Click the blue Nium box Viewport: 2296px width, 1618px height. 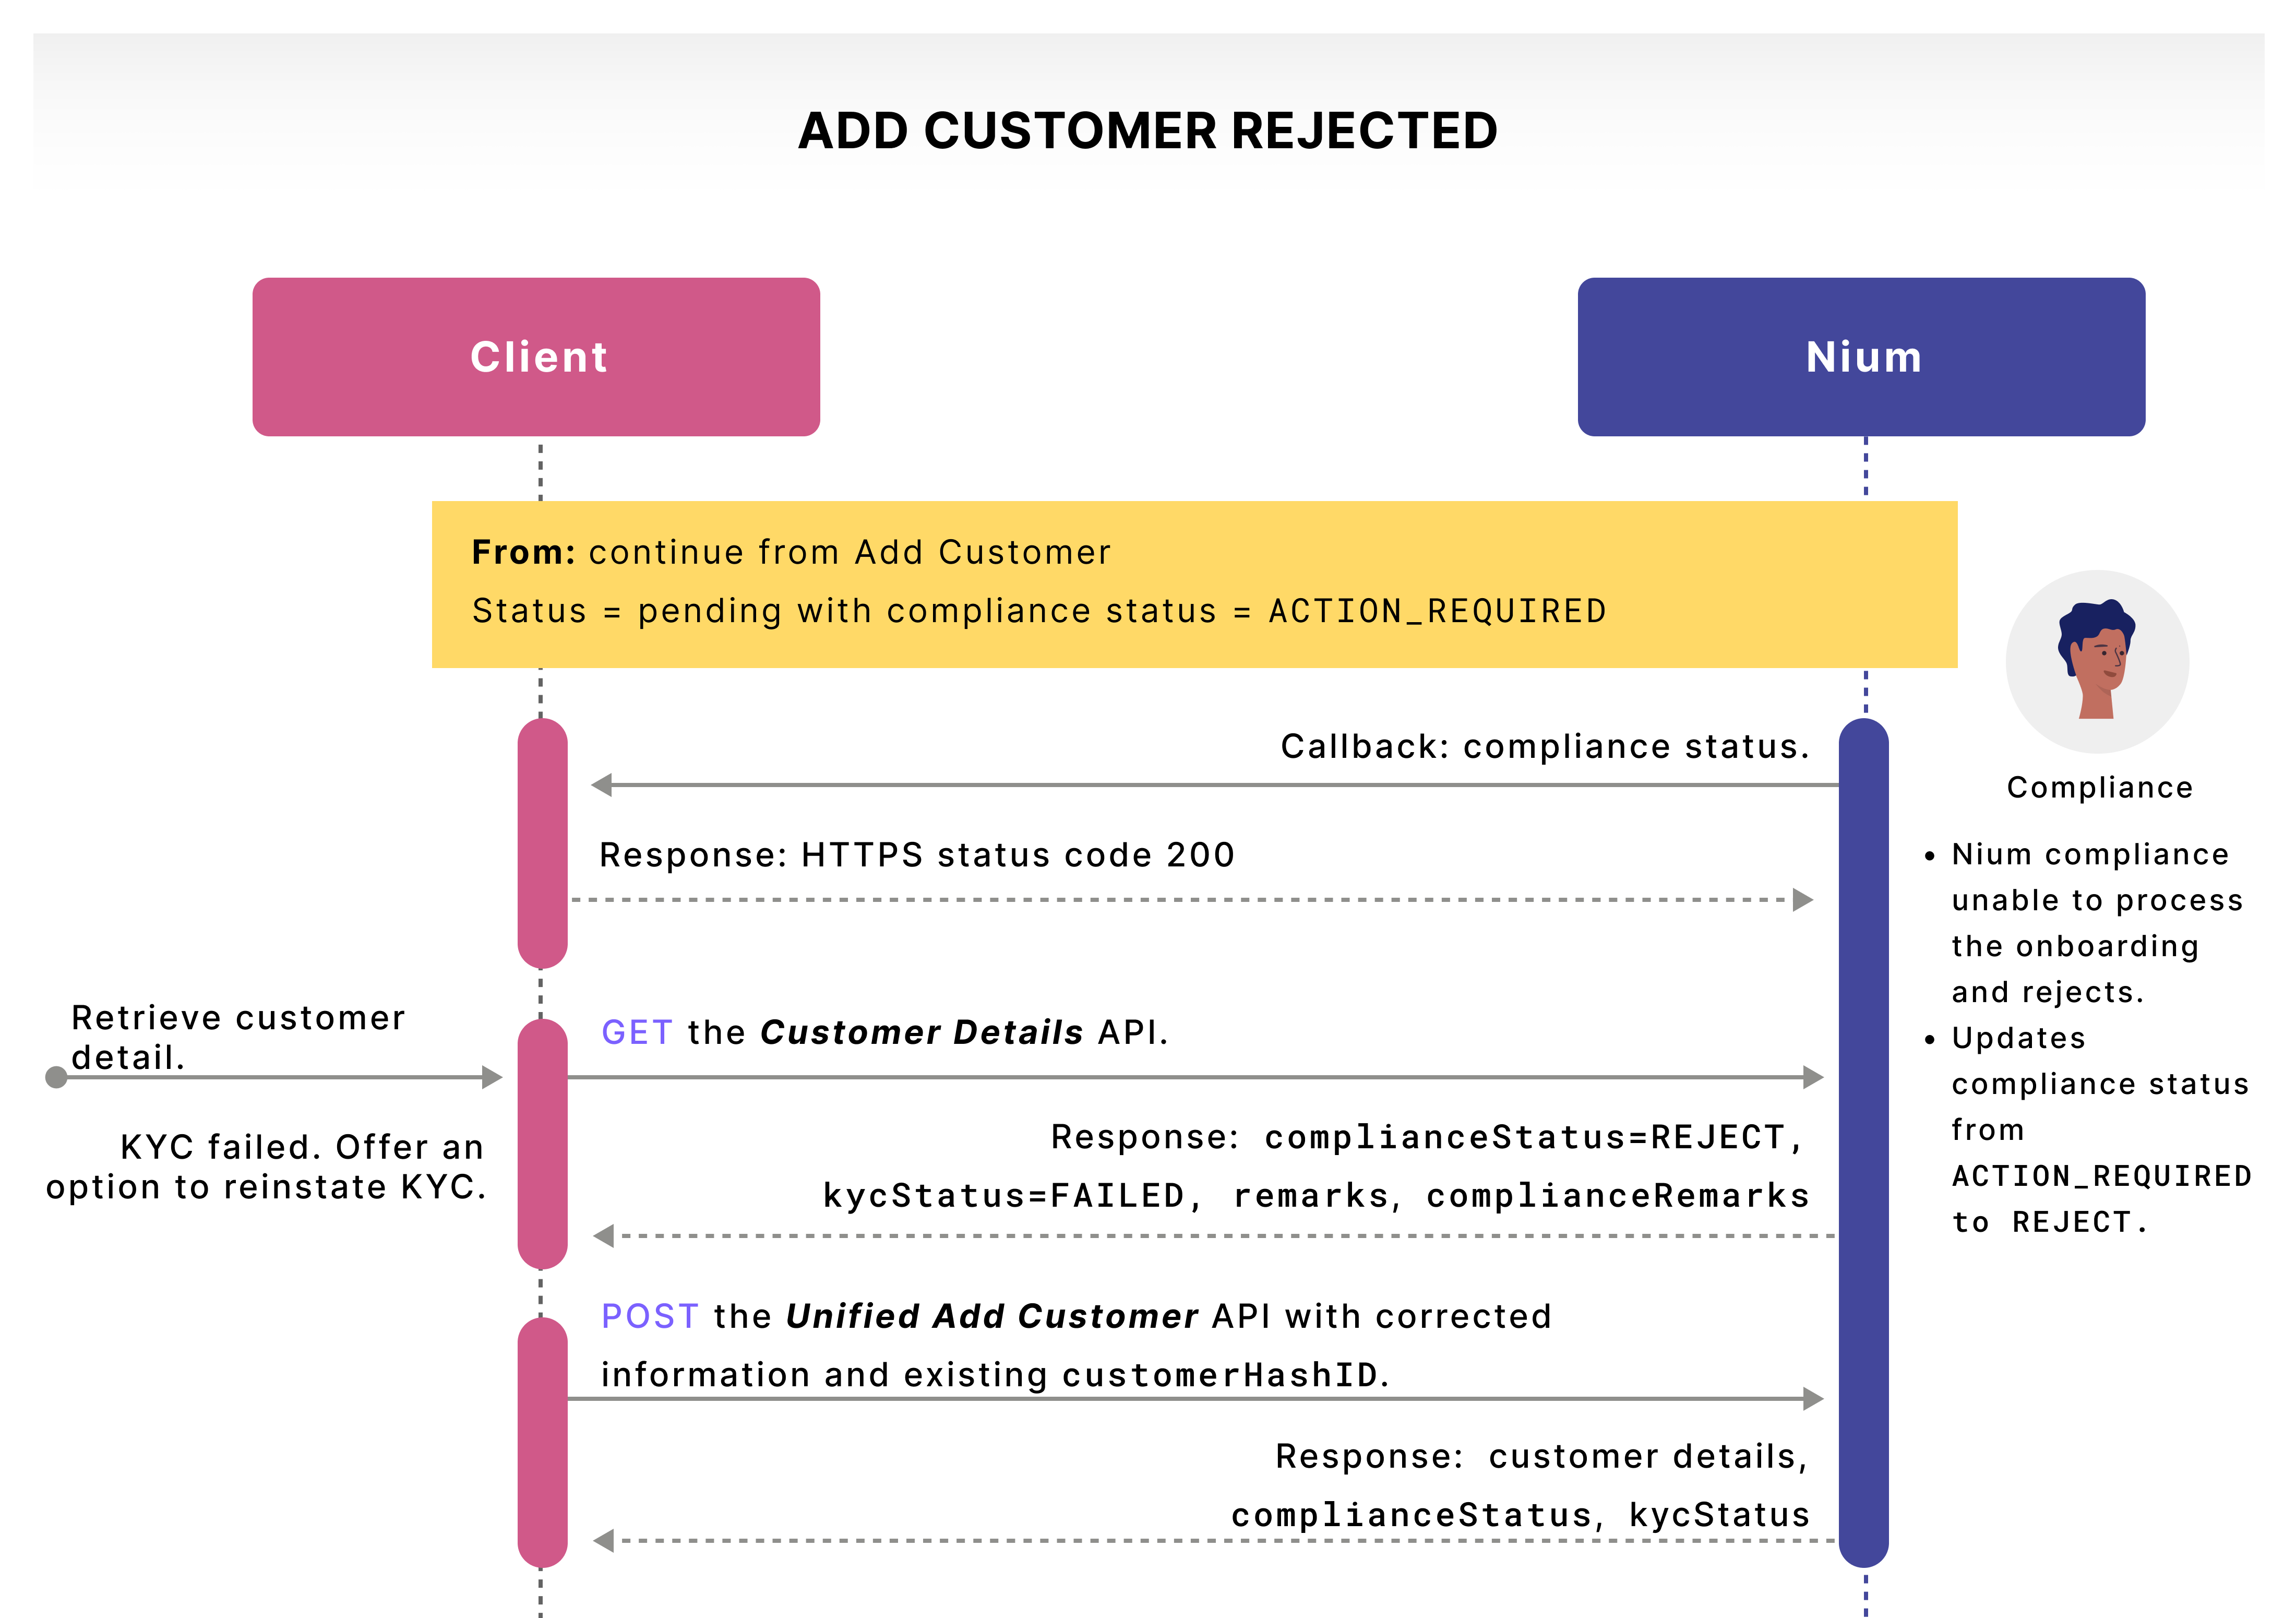point(1861,357)
